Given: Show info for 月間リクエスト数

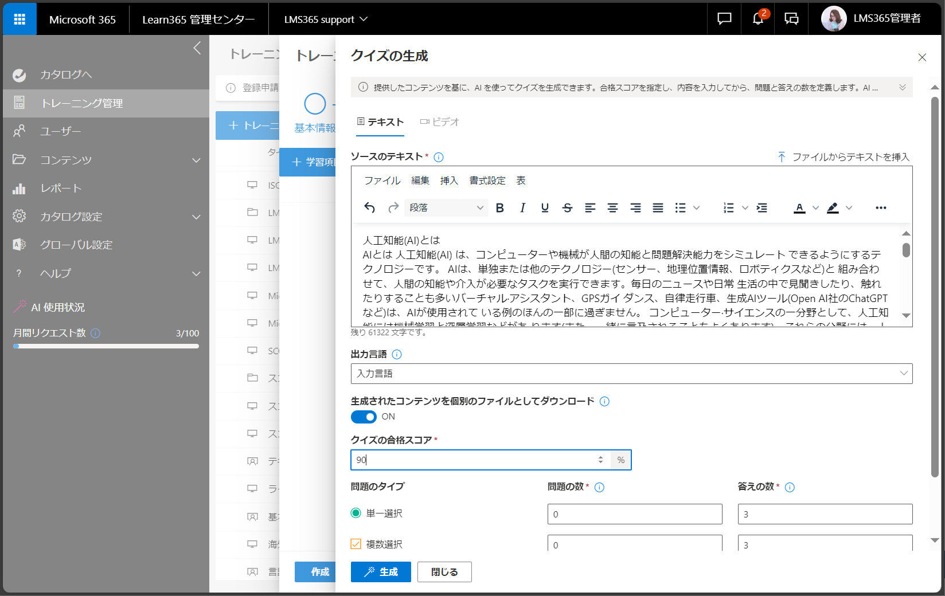Looking at the screenshot, I should point(95,333).
